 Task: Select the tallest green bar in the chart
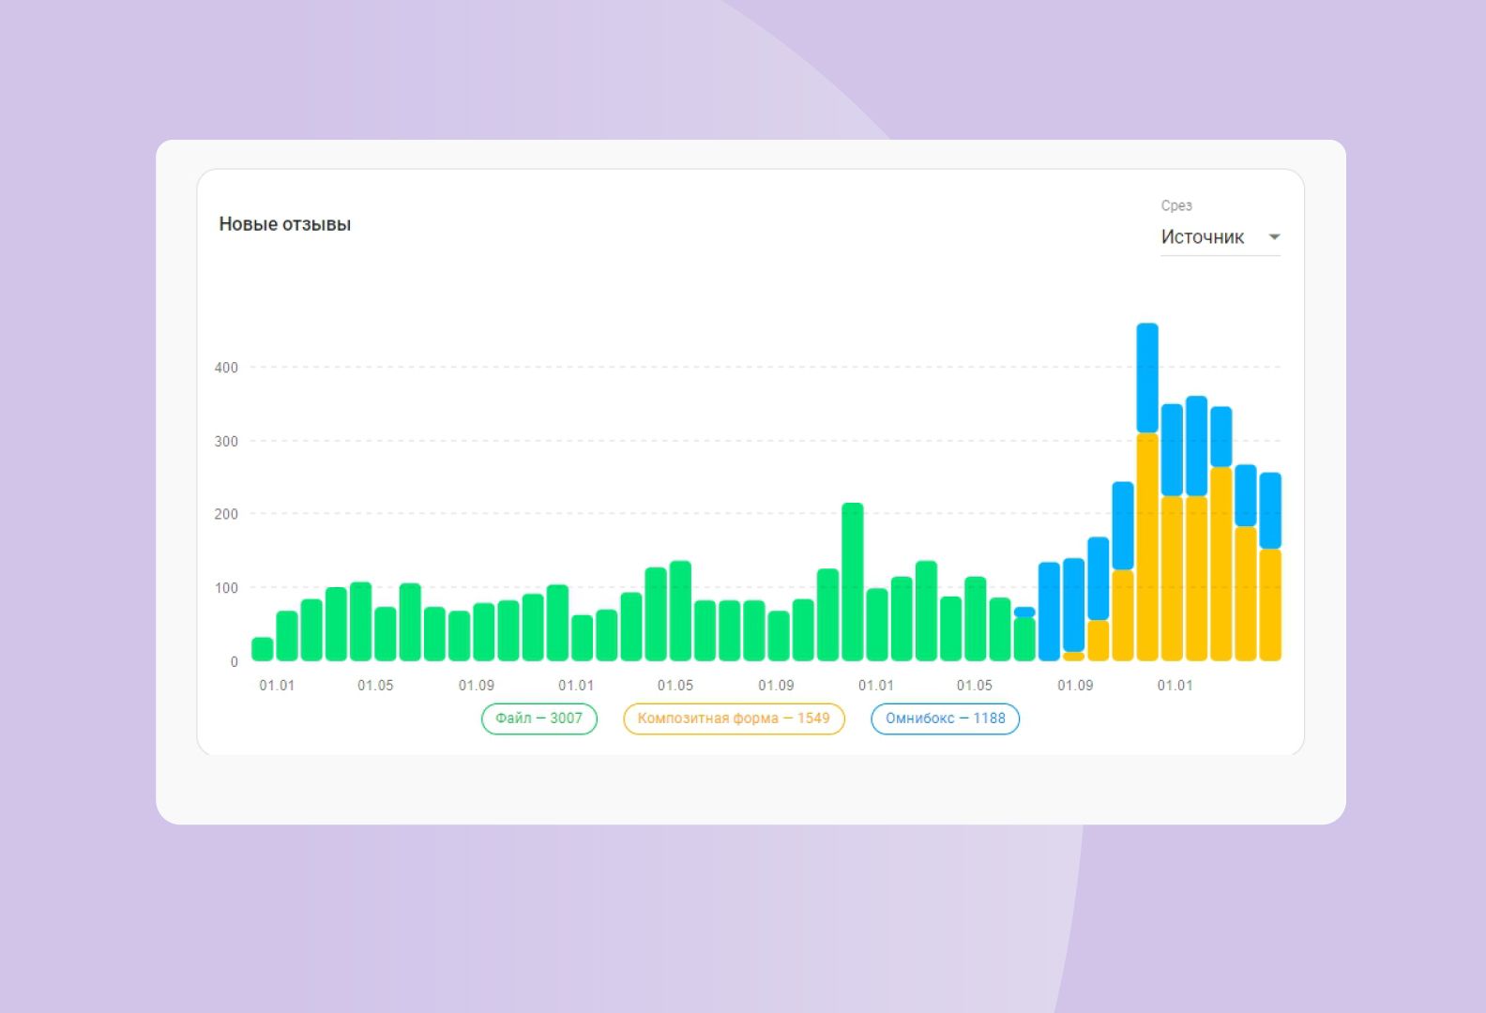(852, 582)
